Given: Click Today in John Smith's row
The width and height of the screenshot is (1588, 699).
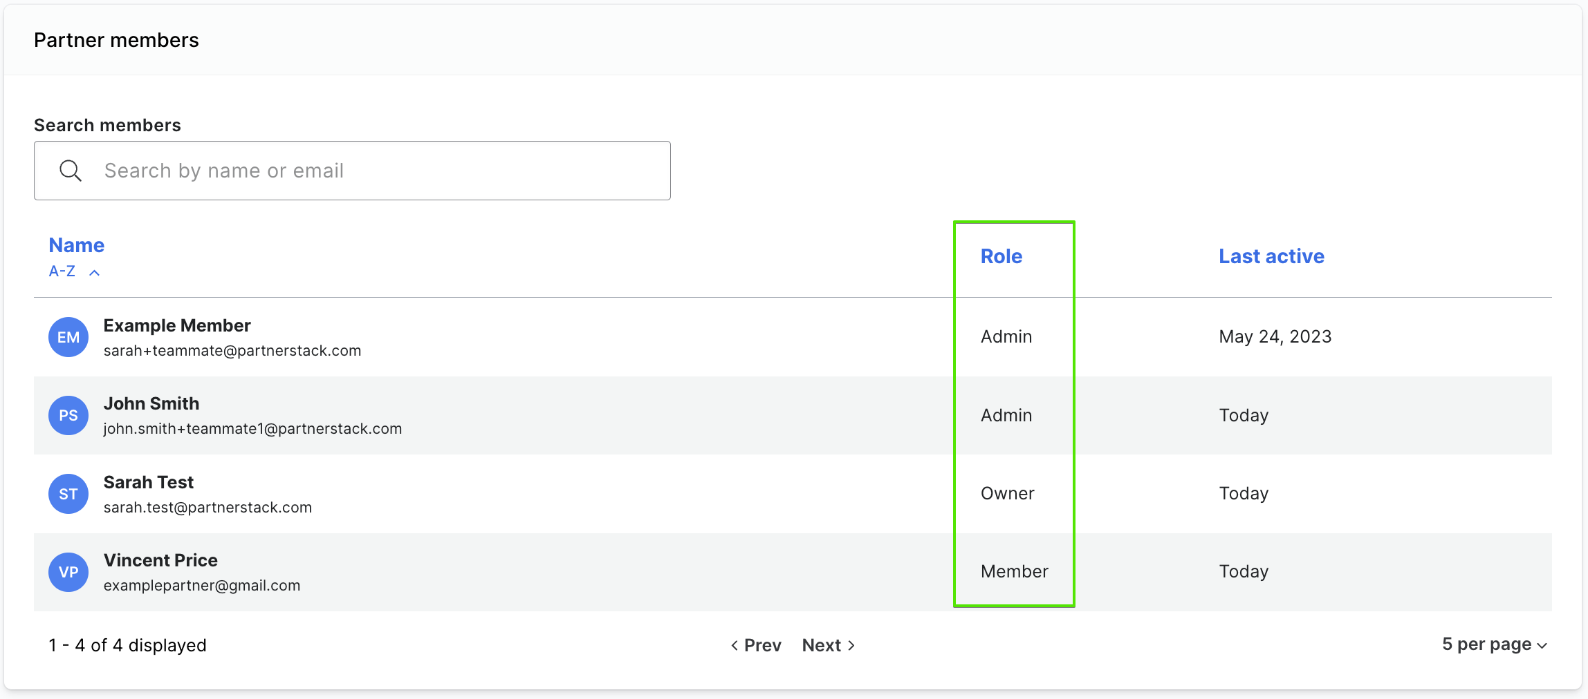Looking at the screenshot, I should tap(1244, 415).
